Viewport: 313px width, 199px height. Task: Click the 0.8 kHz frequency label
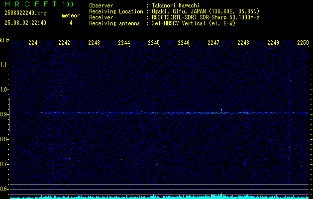coord(4,139)
